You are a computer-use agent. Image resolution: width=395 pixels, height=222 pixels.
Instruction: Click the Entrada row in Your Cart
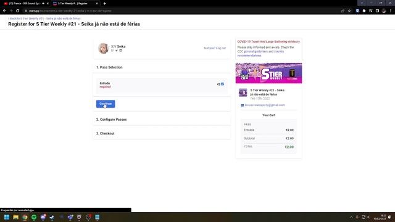coord(268,130)
